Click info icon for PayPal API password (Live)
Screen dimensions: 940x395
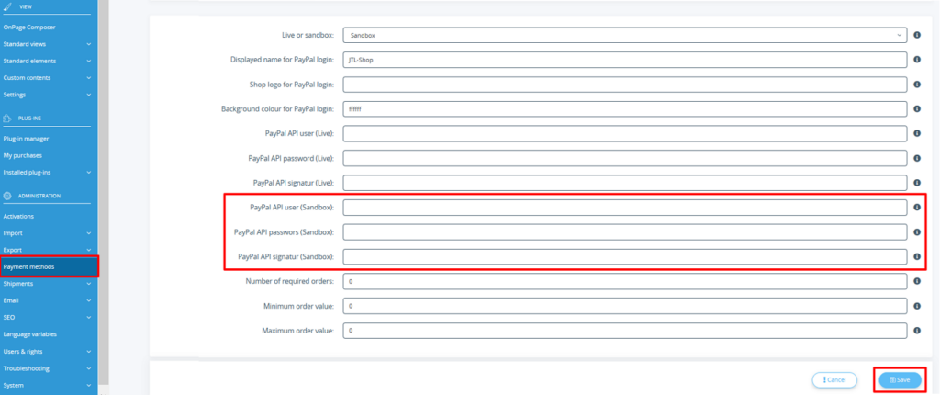(x=917, y=159)
